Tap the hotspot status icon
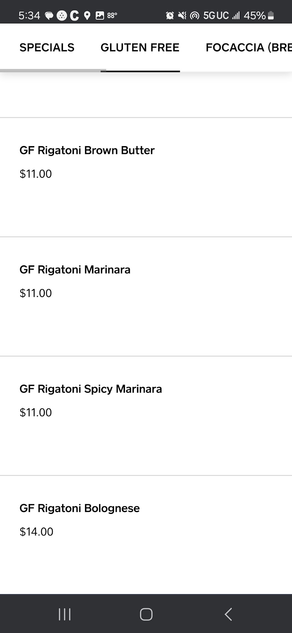 pos(194,15)
